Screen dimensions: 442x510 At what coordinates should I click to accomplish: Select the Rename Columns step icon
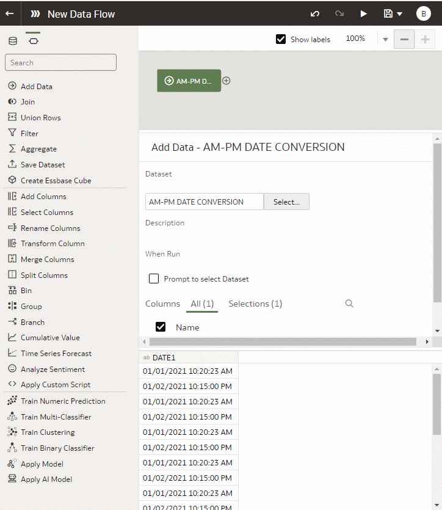(12, 228)
